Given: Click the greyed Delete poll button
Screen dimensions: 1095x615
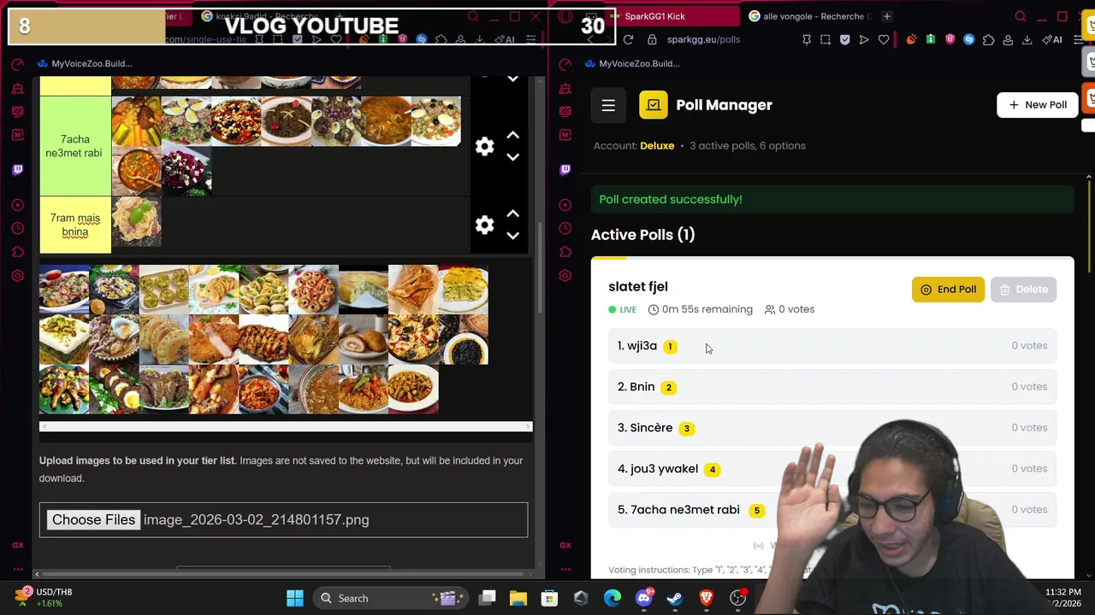Looking at the screenshot, I should tap(1023, 290).
